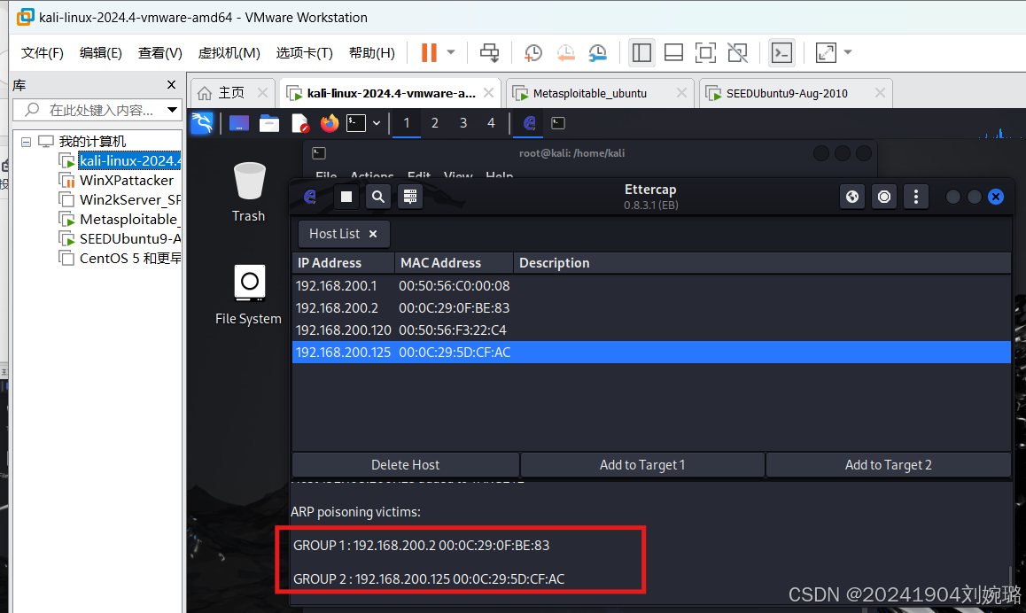Select Win2kServer_SP in the library tree
This screenshot has height=613, width=1026.
(129, 199)
